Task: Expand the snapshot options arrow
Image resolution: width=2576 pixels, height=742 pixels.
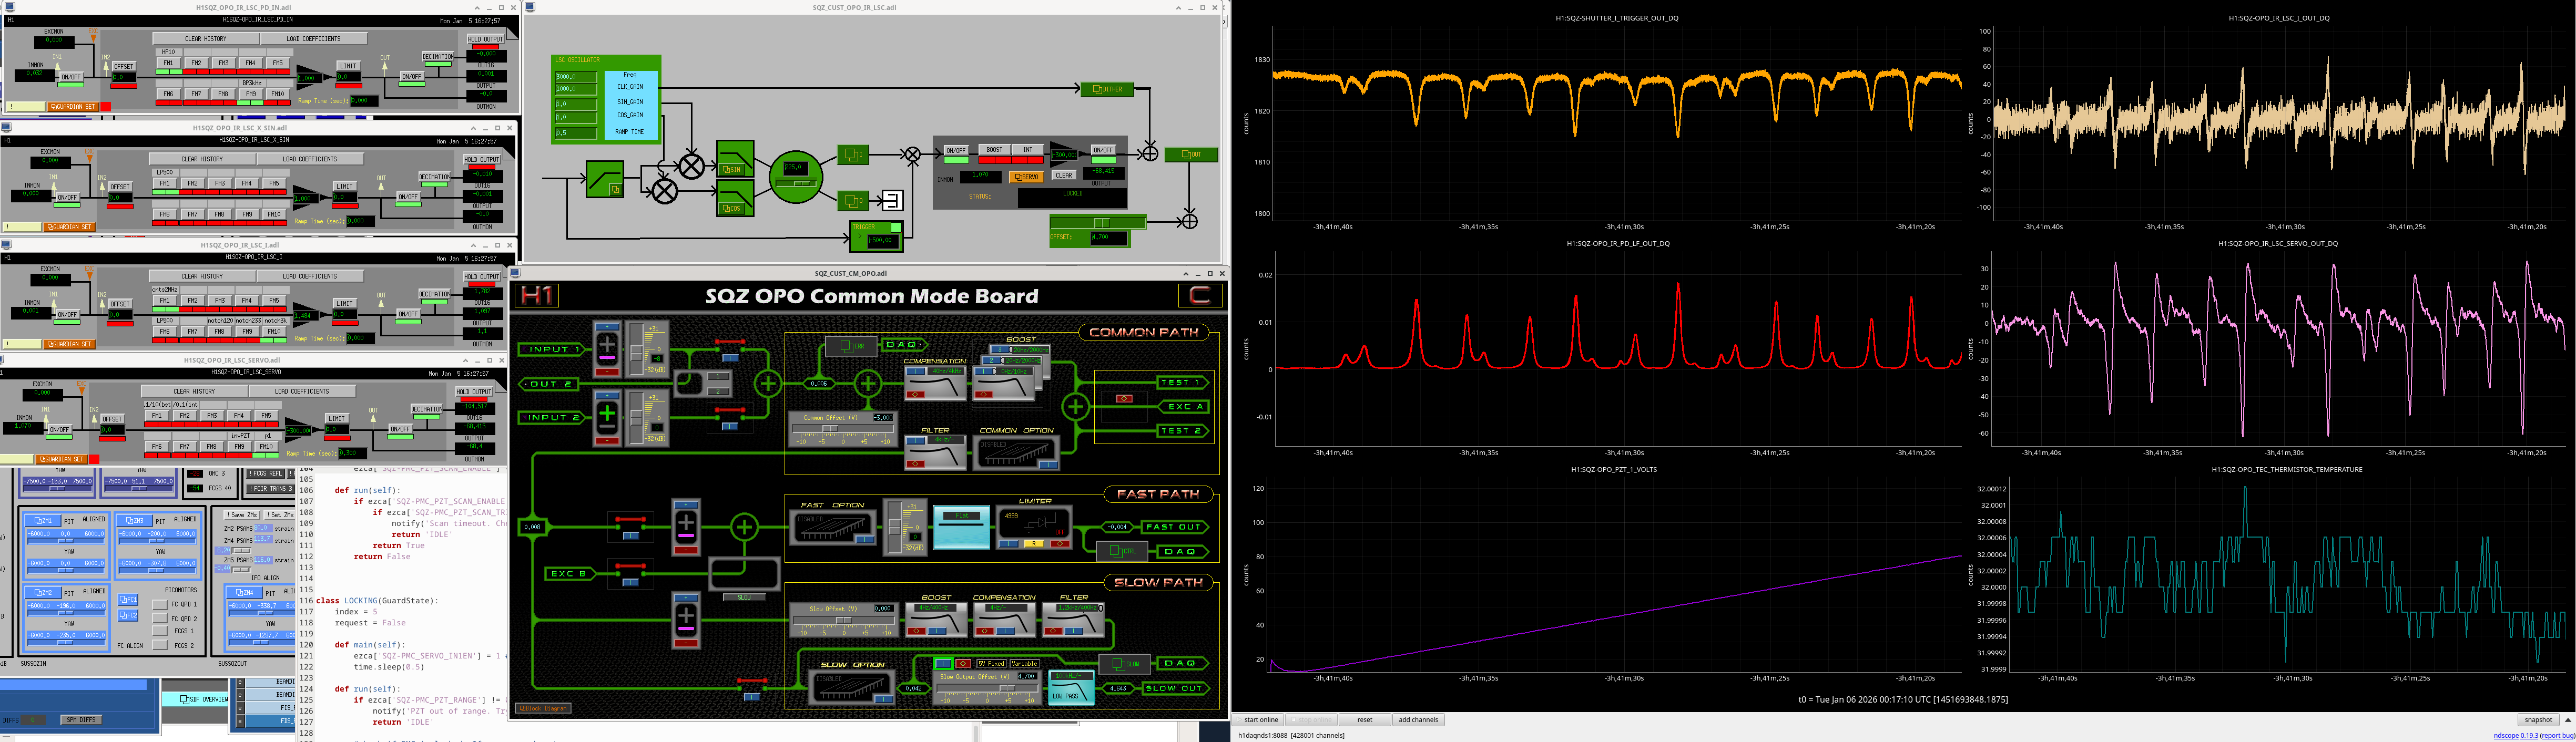Action: point(2567,720)
